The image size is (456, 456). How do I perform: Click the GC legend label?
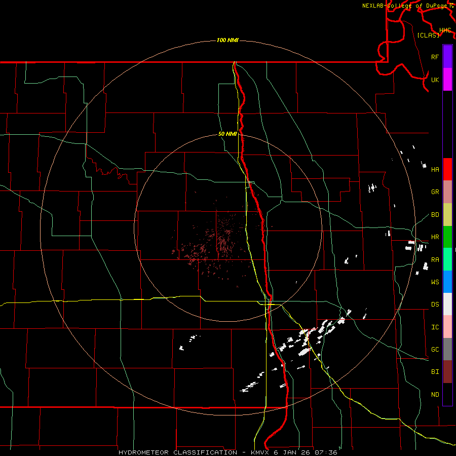(x=435, y=350)
